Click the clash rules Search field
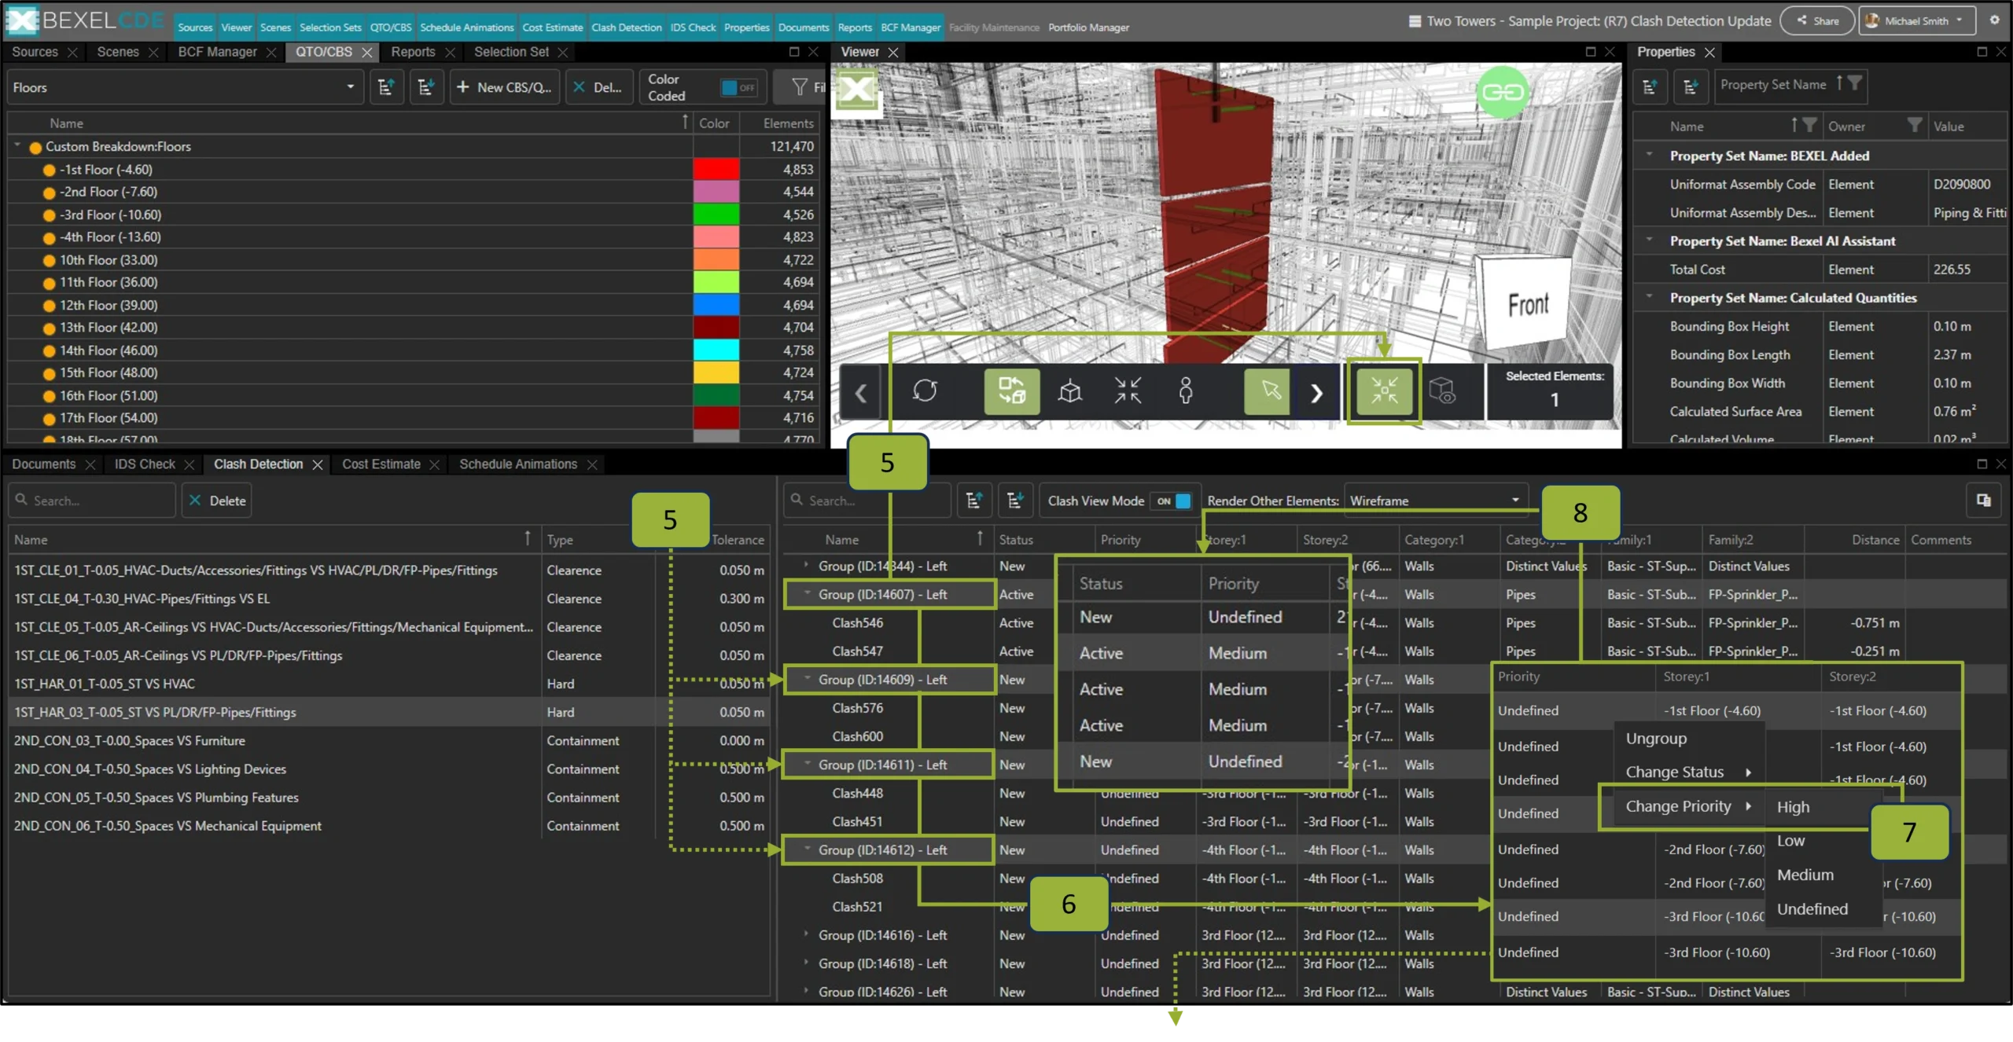 coord(92,501)
